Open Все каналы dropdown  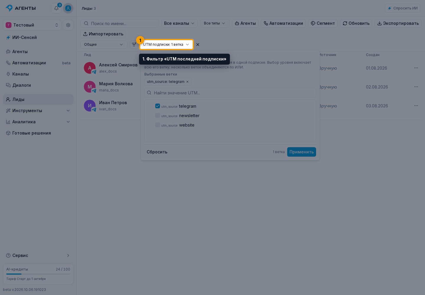point(179,23)
